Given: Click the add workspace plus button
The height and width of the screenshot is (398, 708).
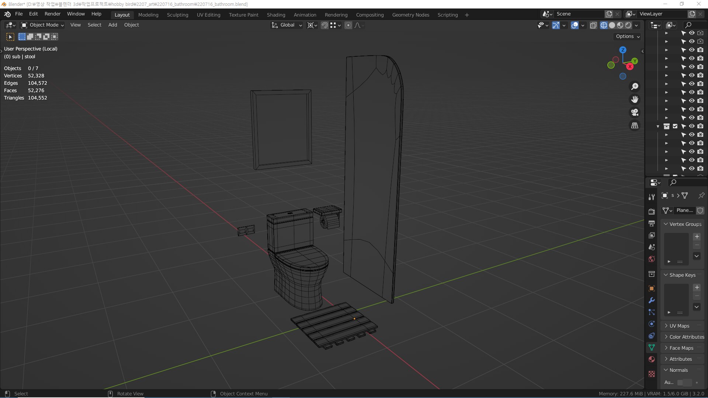Looking at the screenshot, I should click(x=467, y=15).
